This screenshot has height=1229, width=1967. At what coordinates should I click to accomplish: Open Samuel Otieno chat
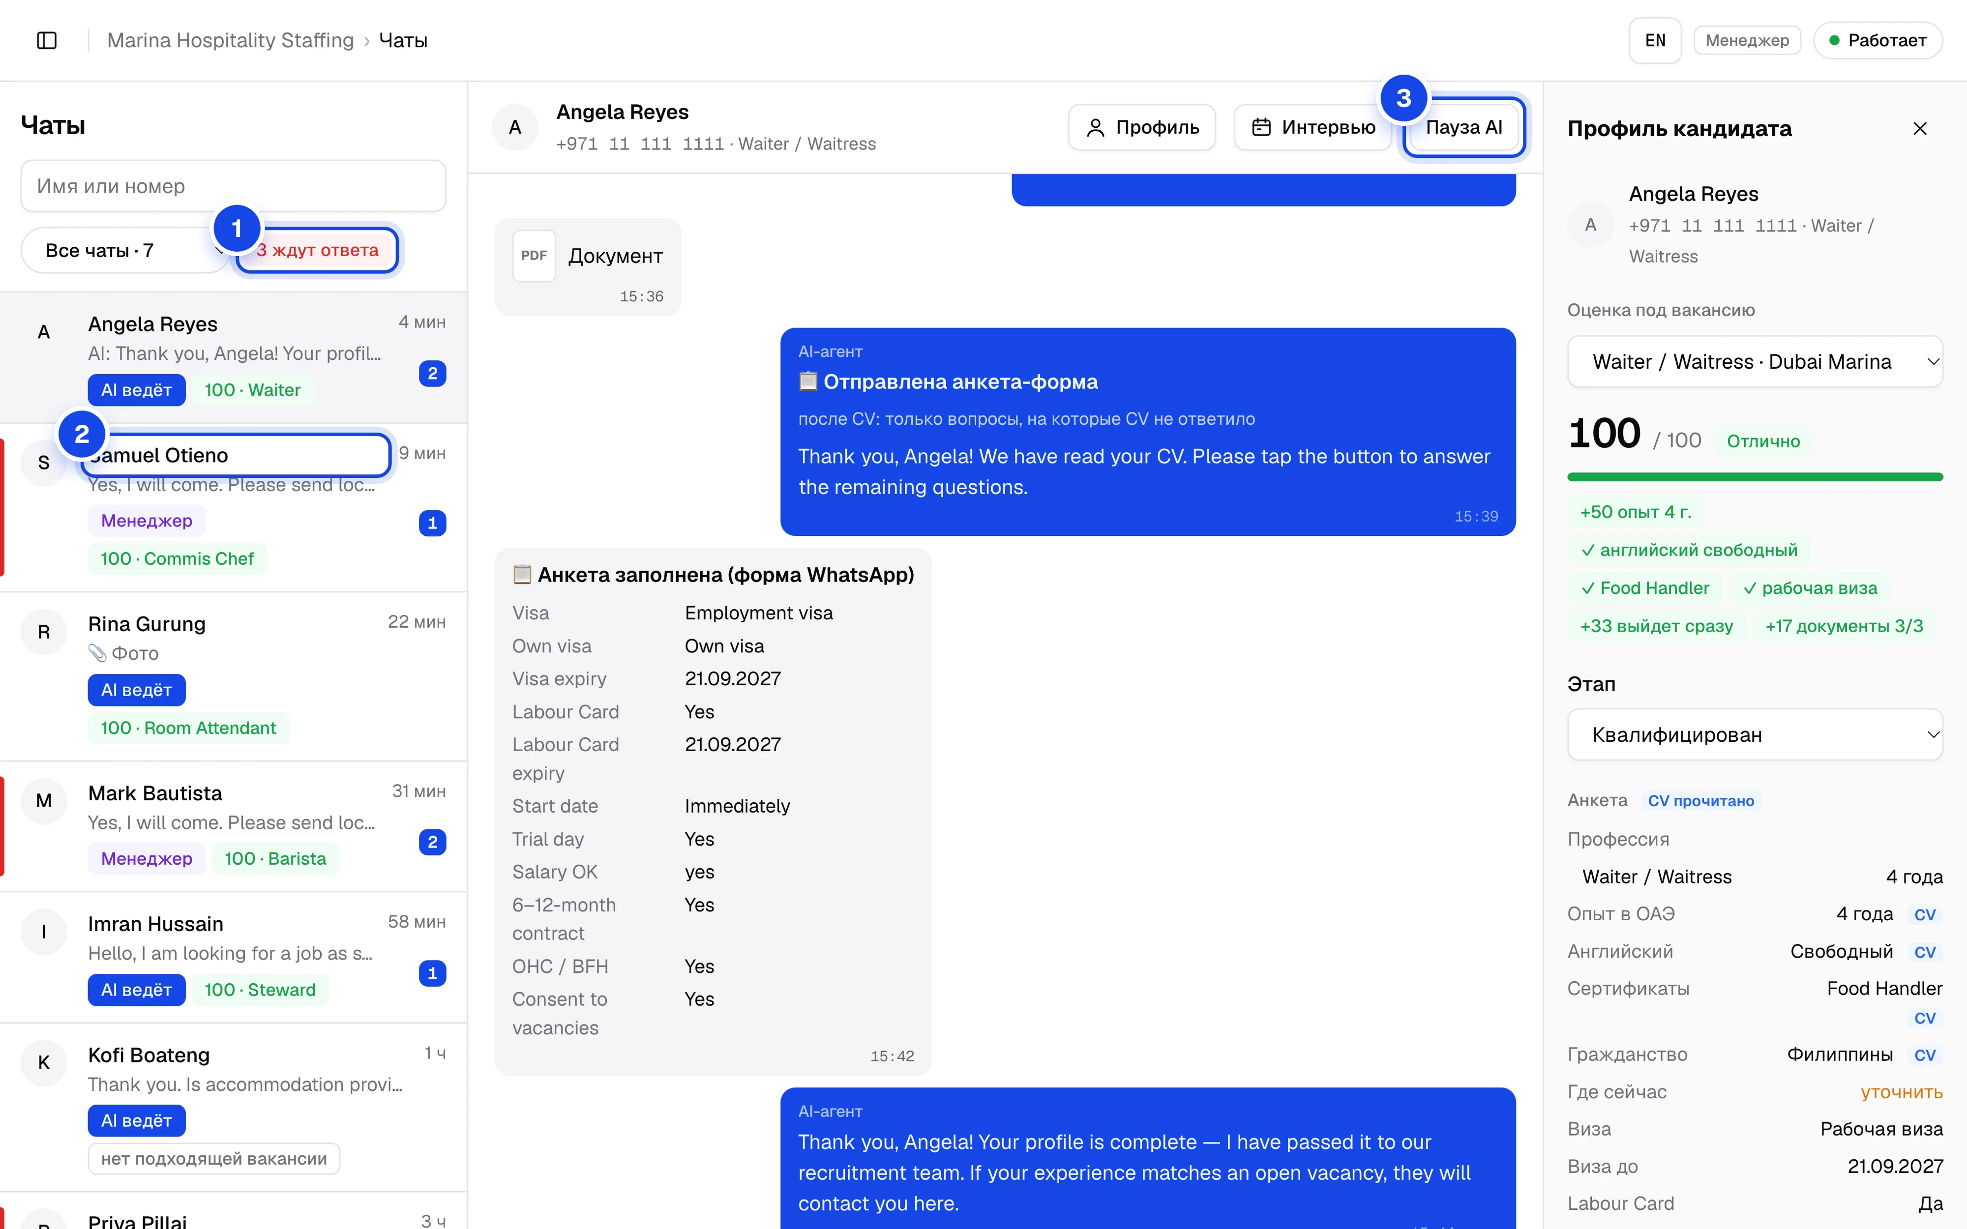tap(234, 508)
